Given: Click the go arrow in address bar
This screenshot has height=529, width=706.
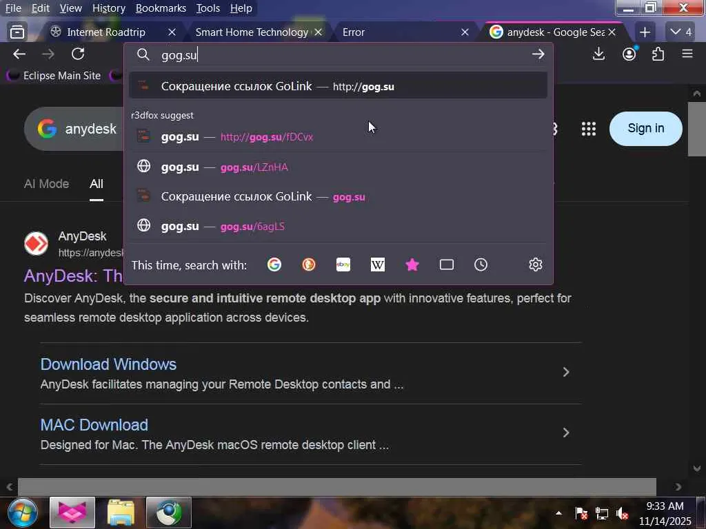Looking at the screenshot, I should coord(538,54).
